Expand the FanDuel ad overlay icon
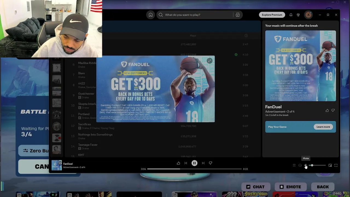 [209, 61]
